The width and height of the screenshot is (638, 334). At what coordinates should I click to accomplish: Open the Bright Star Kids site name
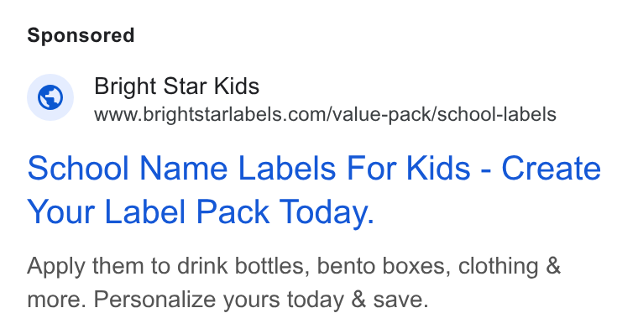point(176,86)
